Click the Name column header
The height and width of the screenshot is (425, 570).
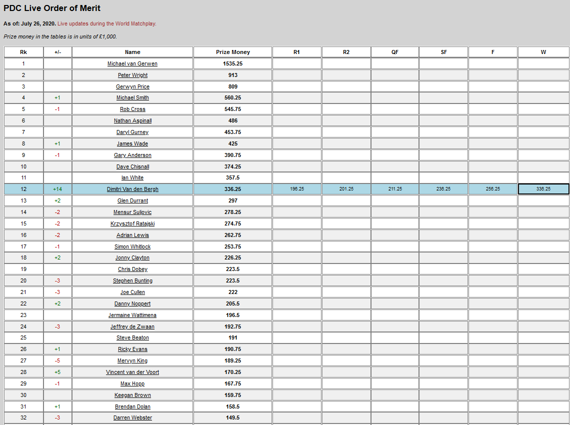[x=132, y=52]
